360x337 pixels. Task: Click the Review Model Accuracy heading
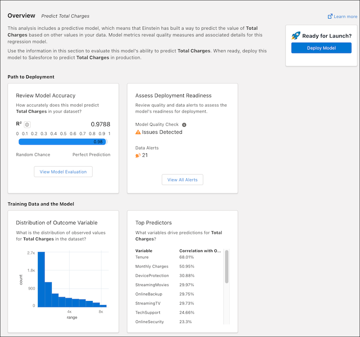[46, 96]
